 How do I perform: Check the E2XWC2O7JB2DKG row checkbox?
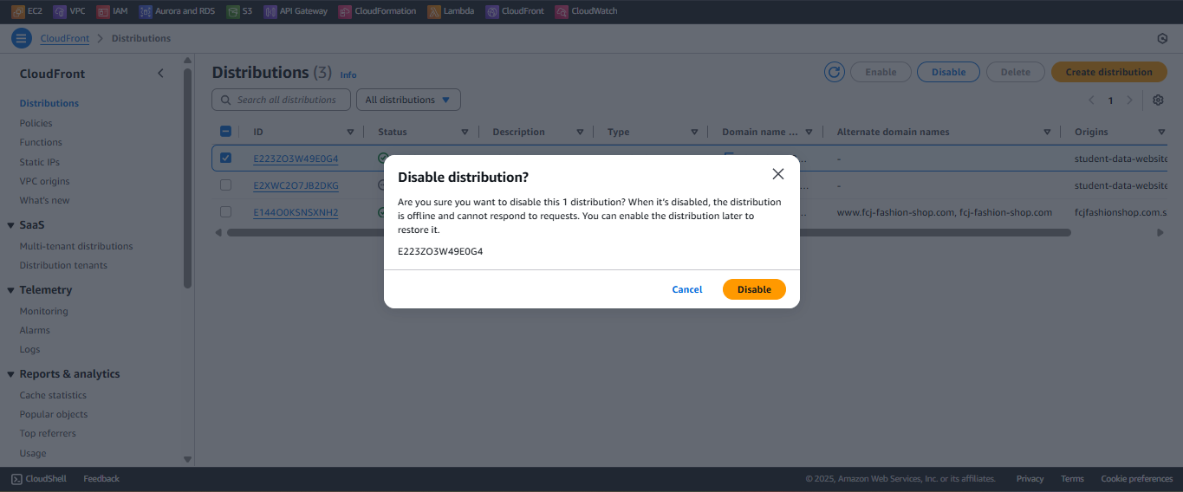click(x=225, y=185)
